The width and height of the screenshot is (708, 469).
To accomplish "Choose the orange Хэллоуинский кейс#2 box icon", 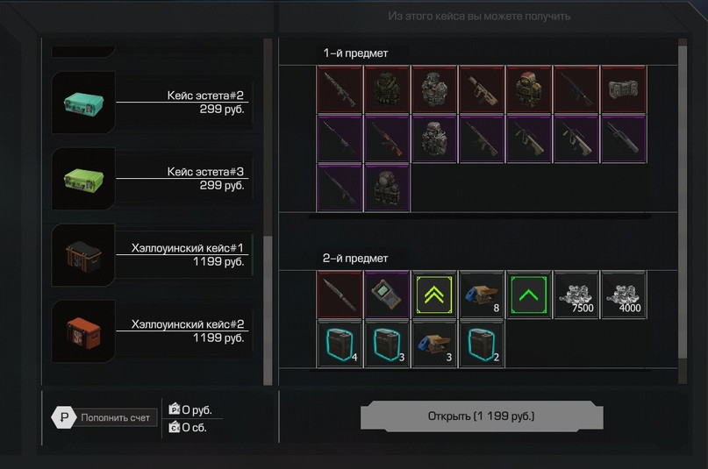I will coord(83,331).
